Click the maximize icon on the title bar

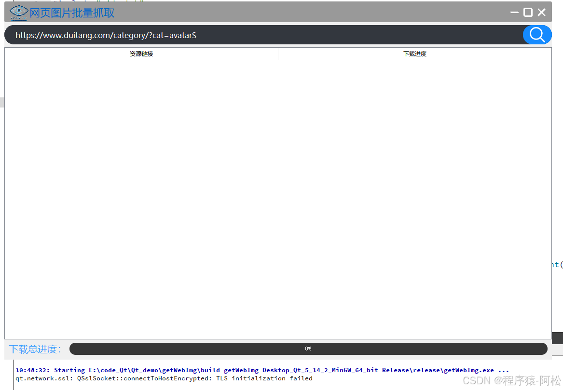pyautogui.click(x=528, y=12)
